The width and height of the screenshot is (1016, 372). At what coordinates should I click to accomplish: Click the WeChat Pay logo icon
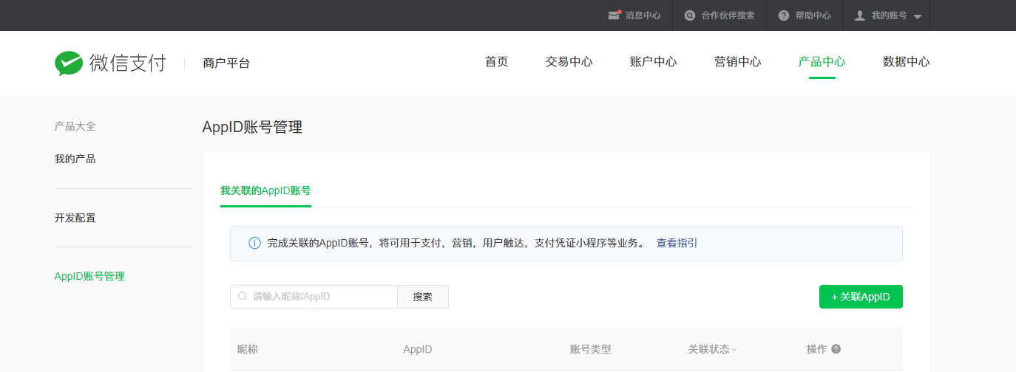coord(69,63)
